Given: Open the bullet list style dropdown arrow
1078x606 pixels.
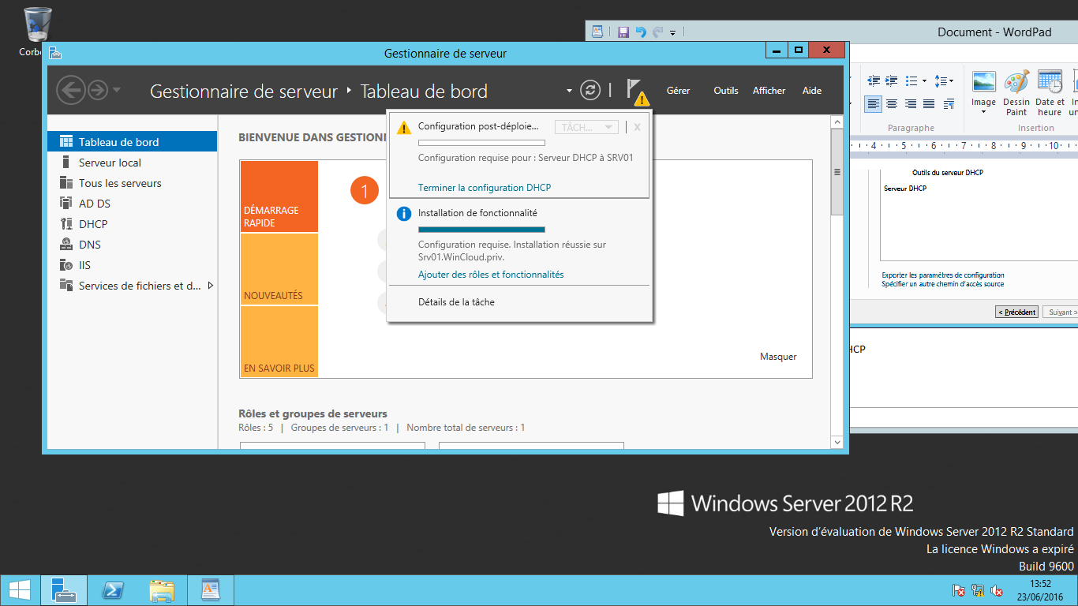Looking at the screenshot, I should point(923,80).
